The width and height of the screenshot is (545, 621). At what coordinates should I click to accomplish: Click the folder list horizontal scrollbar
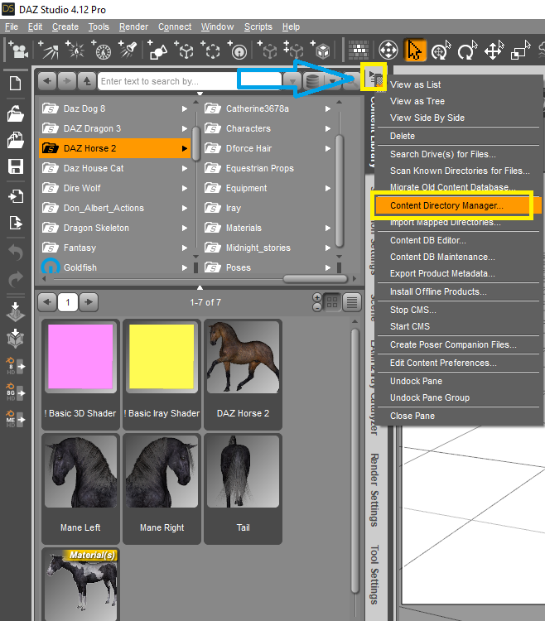tap(316, 279)
